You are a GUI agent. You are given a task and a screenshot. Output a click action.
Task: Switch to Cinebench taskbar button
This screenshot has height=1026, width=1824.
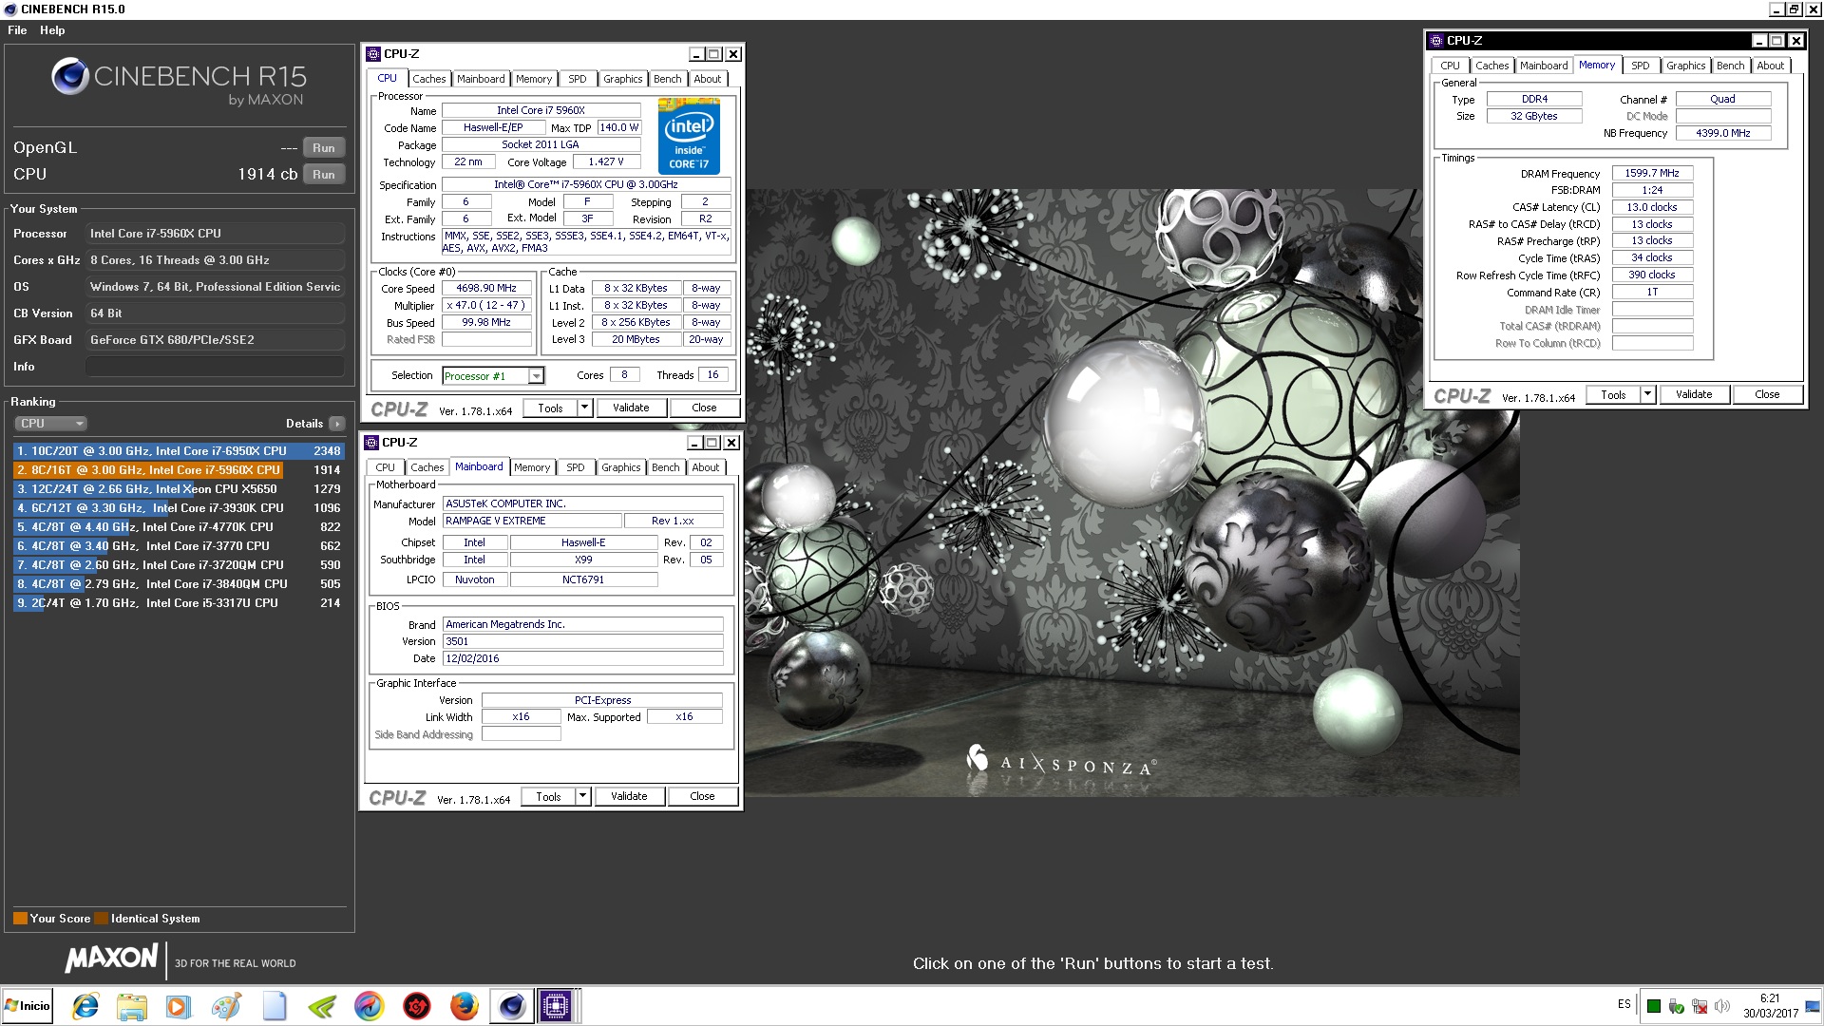pos(512,1006)
